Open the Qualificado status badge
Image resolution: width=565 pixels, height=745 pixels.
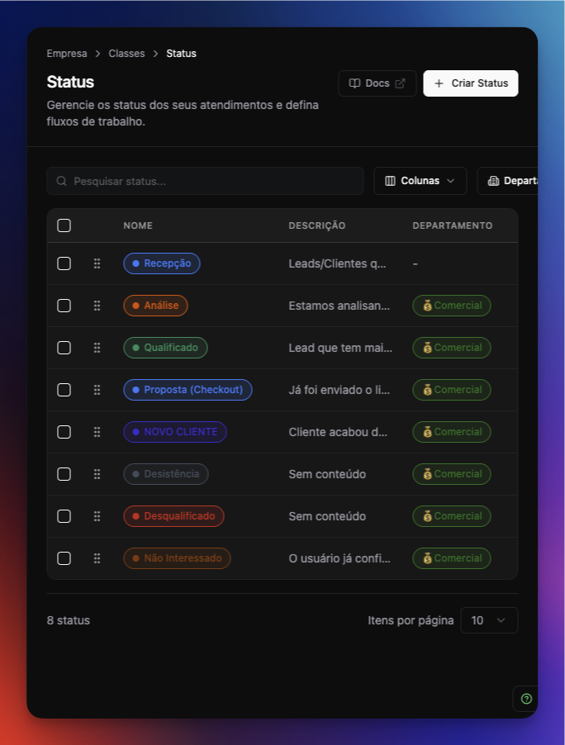point(165,348)
